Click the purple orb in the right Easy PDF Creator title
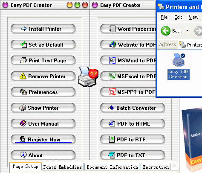This screenshot has width=202, height=173. 95,5
